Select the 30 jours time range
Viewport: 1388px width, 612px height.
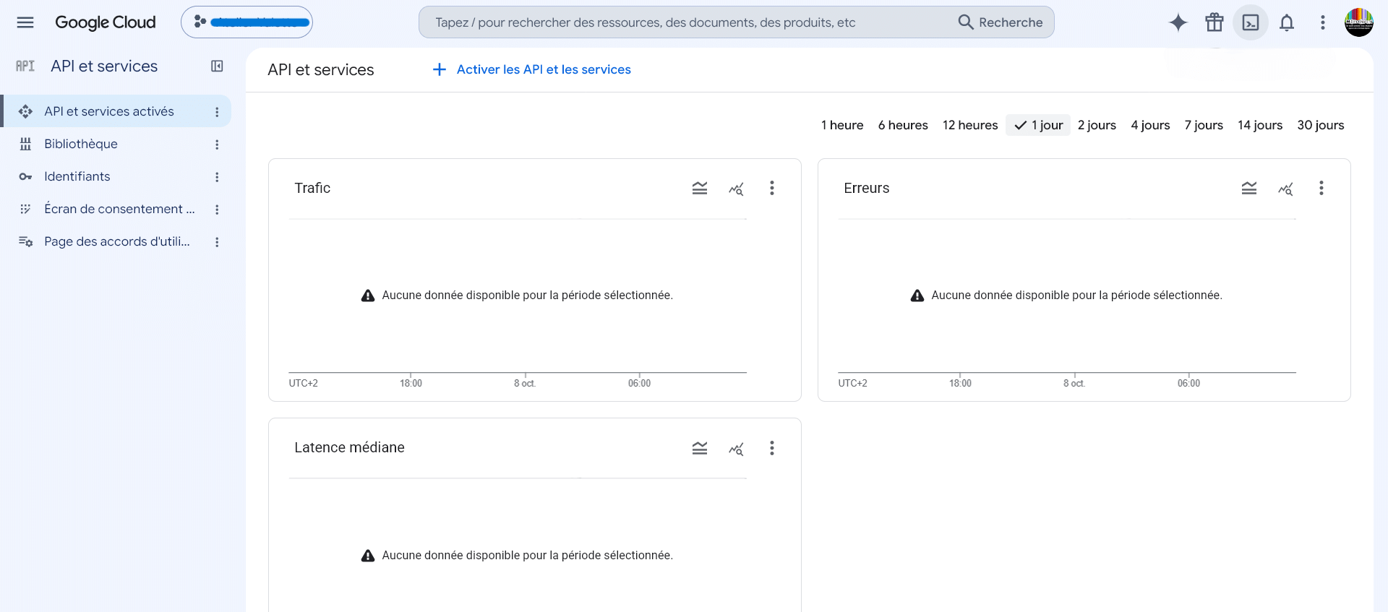[x=1321, y=125]
